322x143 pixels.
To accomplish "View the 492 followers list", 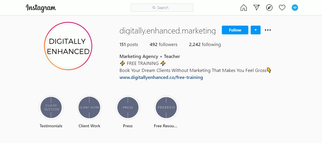I will pyautogui.click(x=163, y=44).
